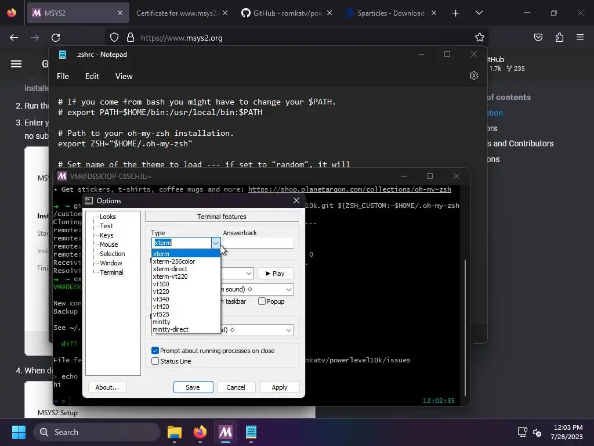Reload the current page
The image size is (594, 446).
tap(56, 38)
